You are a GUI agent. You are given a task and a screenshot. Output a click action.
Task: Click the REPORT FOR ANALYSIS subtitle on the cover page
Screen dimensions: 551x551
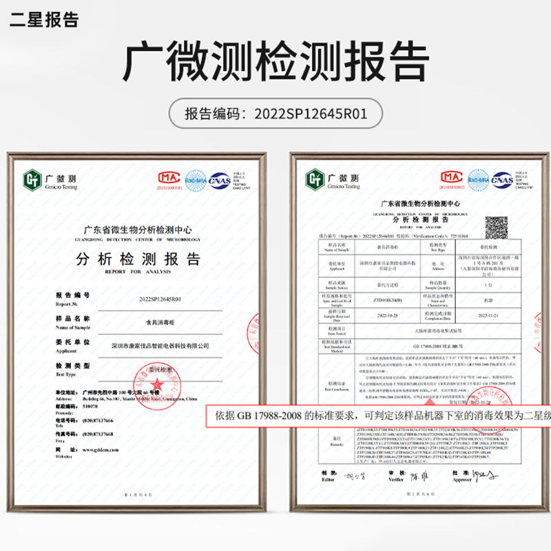tap(138, 271)
